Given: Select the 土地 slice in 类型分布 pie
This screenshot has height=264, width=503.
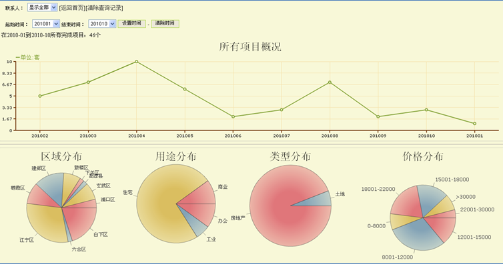Looking at the screenshot, I should click(x=319, y=200).
